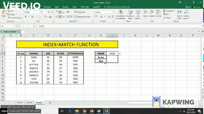Open Cell Styles gallery
This screenshot has width=204, height=114.
click(x=138, y=15)
